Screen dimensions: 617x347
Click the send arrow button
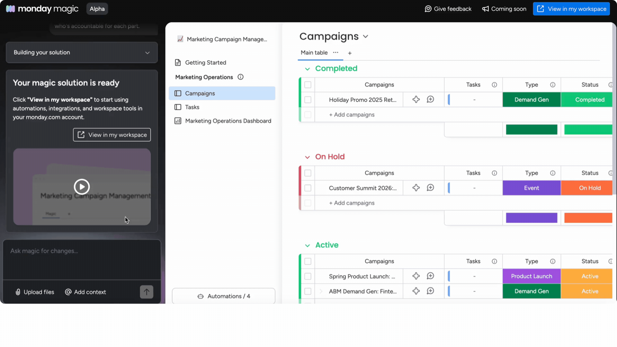[147, 292]
